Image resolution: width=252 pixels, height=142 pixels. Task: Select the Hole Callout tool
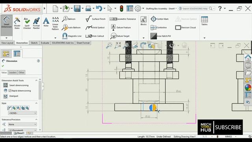(94, 36)
